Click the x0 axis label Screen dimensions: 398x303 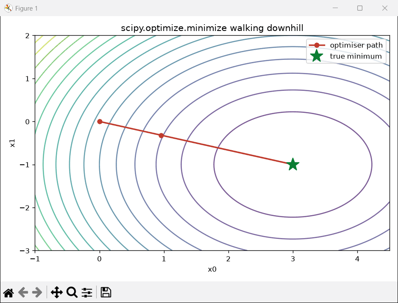click(212, 269)
